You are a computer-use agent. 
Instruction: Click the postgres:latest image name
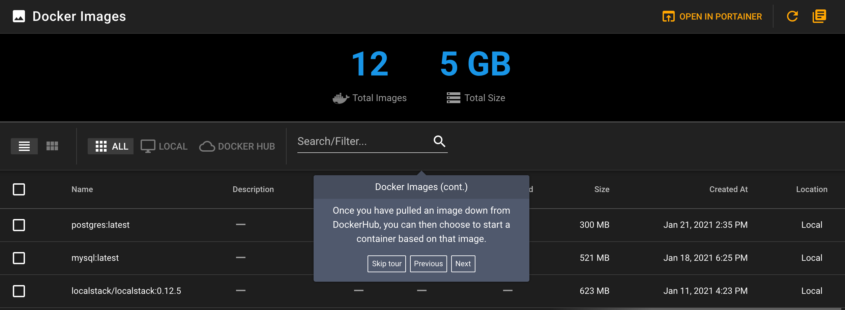100,225
